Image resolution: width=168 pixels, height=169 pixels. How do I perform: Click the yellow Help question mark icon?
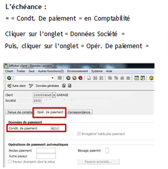(151, 78)
